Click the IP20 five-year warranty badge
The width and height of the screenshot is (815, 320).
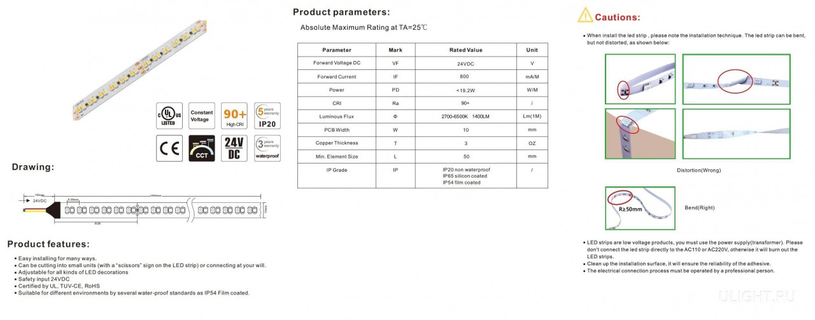point(267,115)
